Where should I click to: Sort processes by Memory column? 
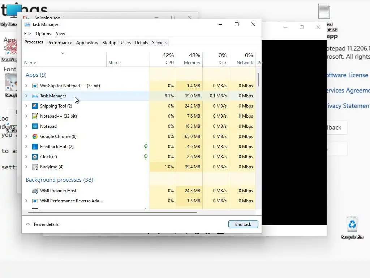[189, 59]
